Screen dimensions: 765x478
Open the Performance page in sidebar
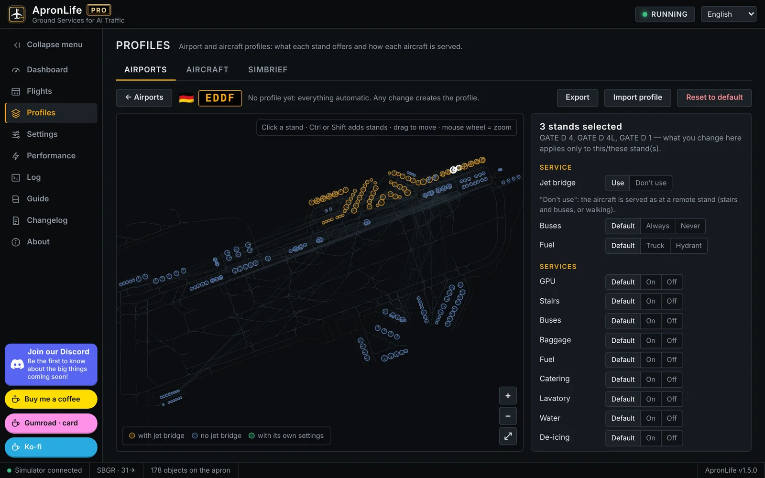51,156
